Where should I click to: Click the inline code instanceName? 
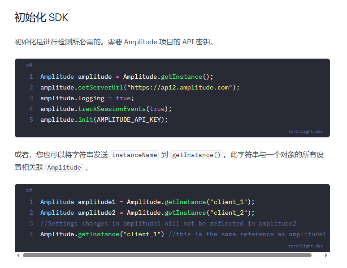134,155
